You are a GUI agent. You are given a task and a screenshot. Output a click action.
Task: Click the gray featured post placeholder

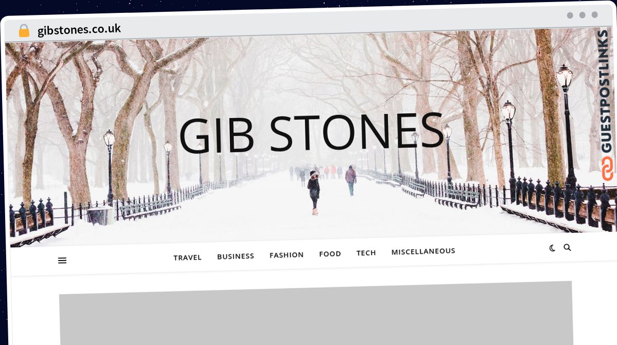click(x=316, y=313)
